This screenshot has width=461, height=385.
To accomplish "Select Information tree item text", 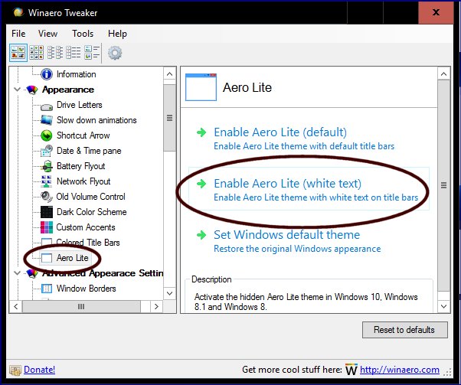I will tap(76, 74).
